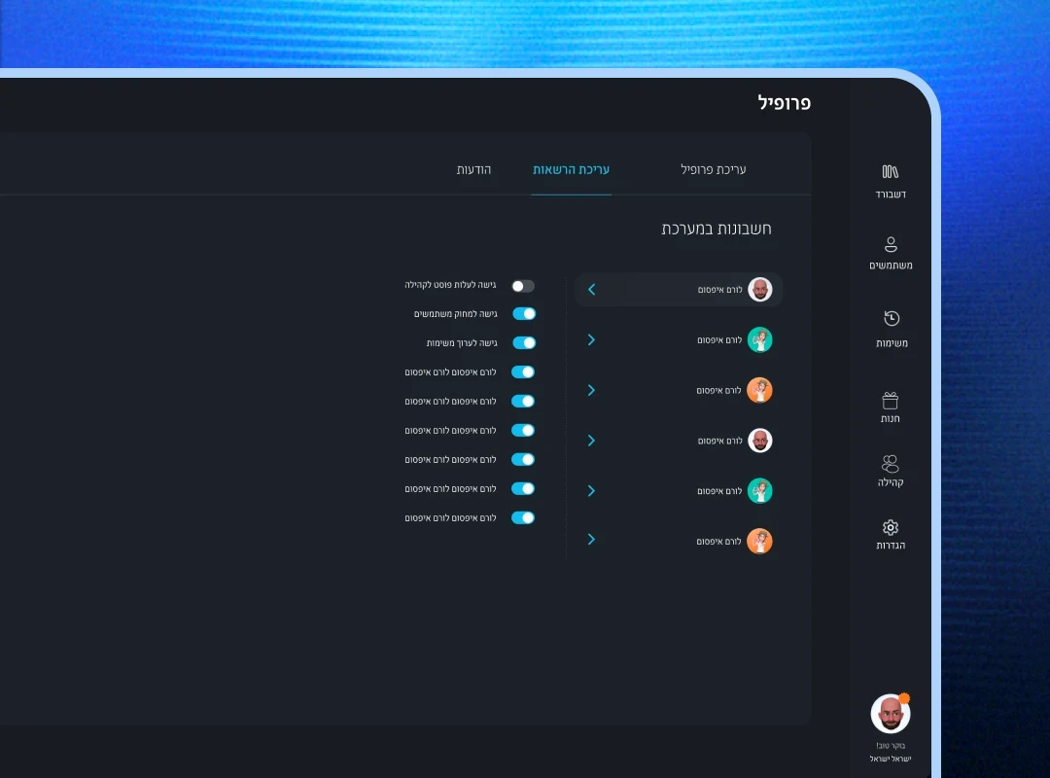Click the chevron on the highlighted first account row
1050x778 pixels.
592,290
